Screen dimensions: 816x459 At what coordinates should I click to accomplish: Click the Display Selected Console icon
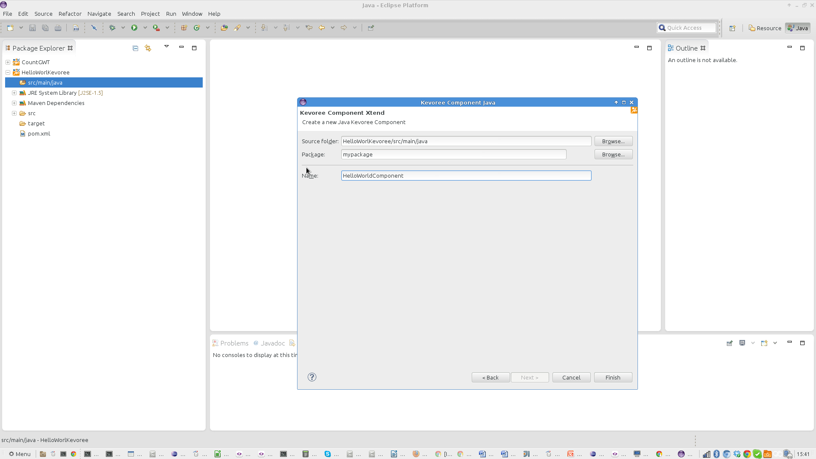(742, 343)
